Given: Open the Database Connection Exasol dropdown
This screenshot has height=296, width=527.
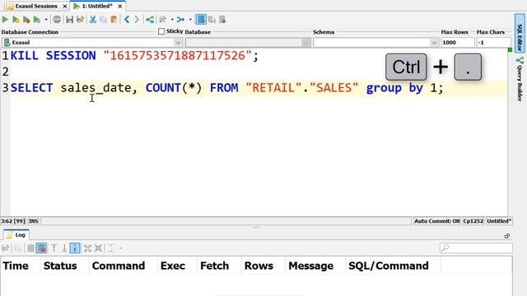Looking at the screenshot, I should click(x=178, y=43).
